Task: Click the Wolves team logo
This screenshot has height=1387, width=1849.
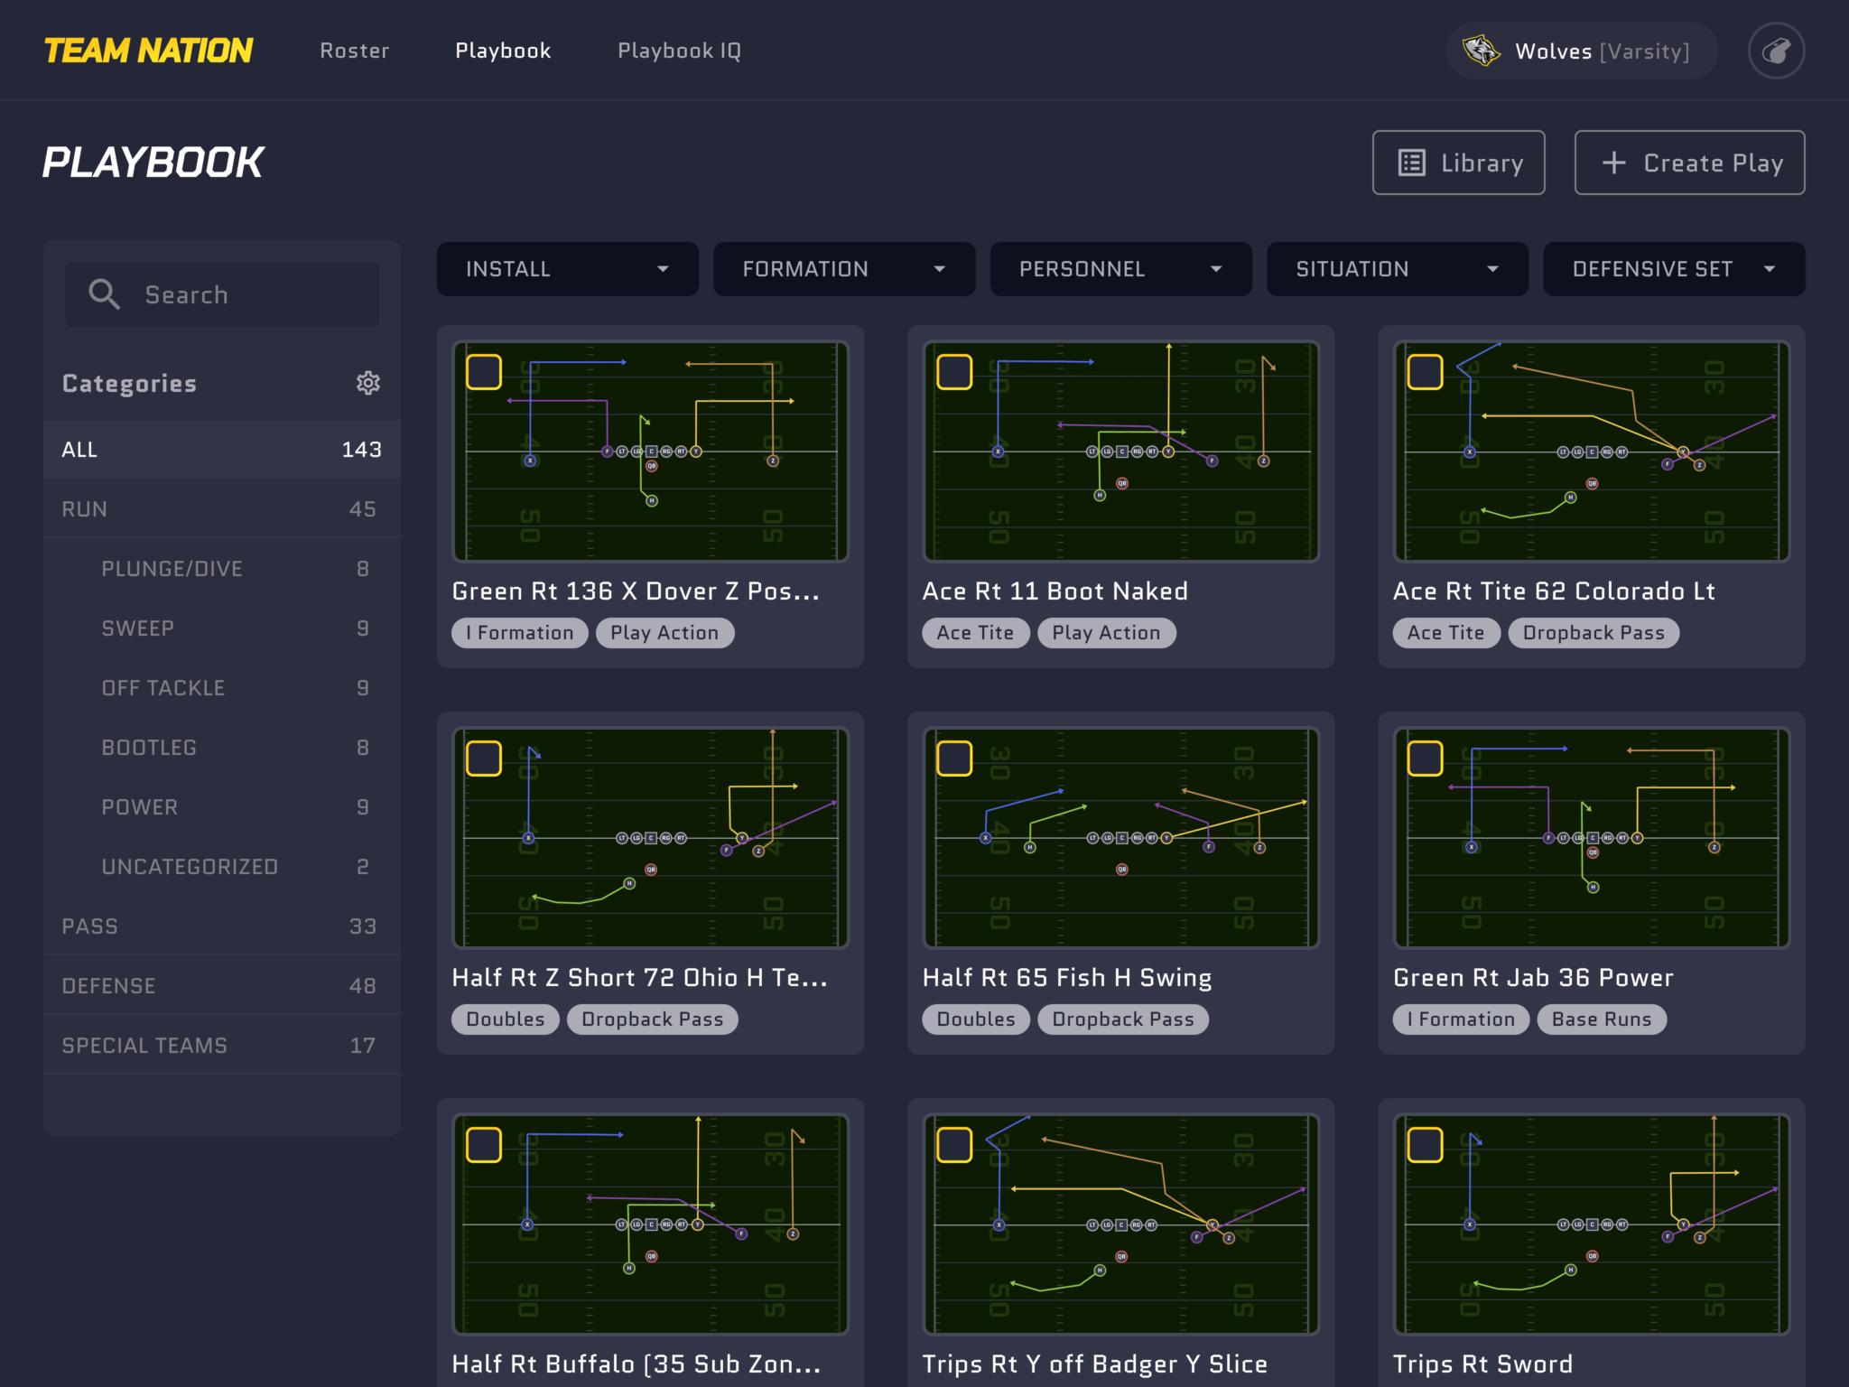Action: (1482, 51)
